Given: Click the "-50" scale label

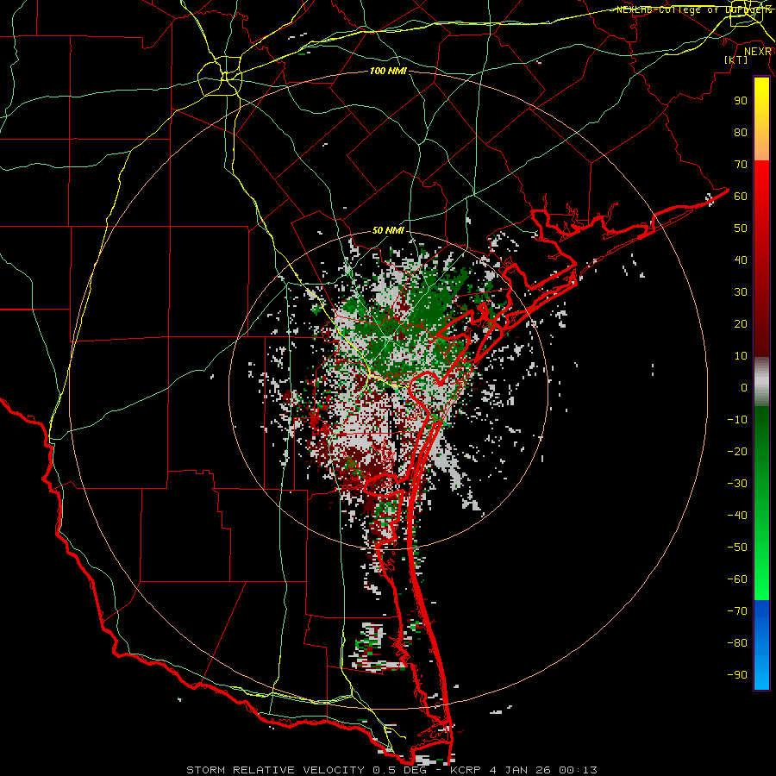Looking at the screenshot, I should coord(737,548).
